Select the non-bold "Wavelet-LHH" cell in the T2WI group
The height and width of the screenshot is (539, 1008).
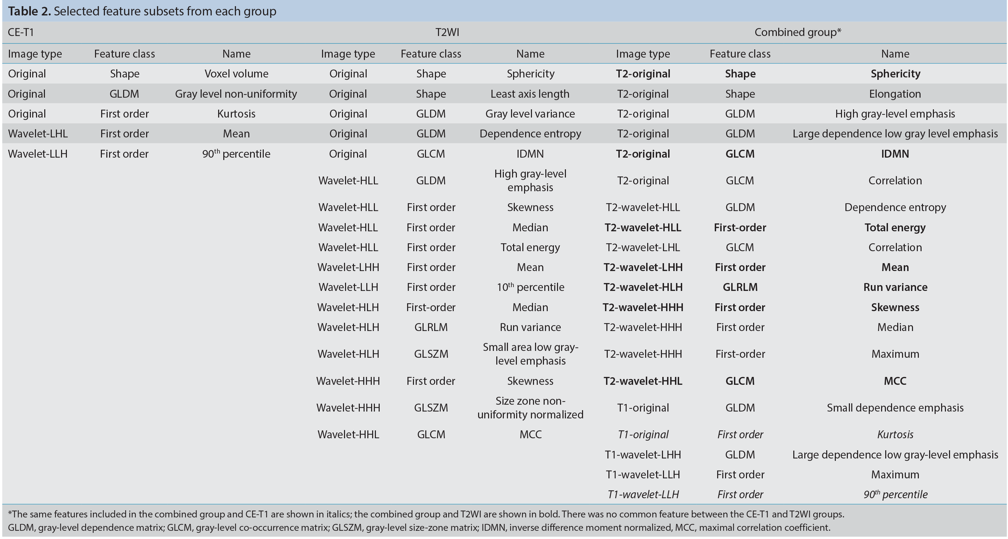(x=348, y=267)
